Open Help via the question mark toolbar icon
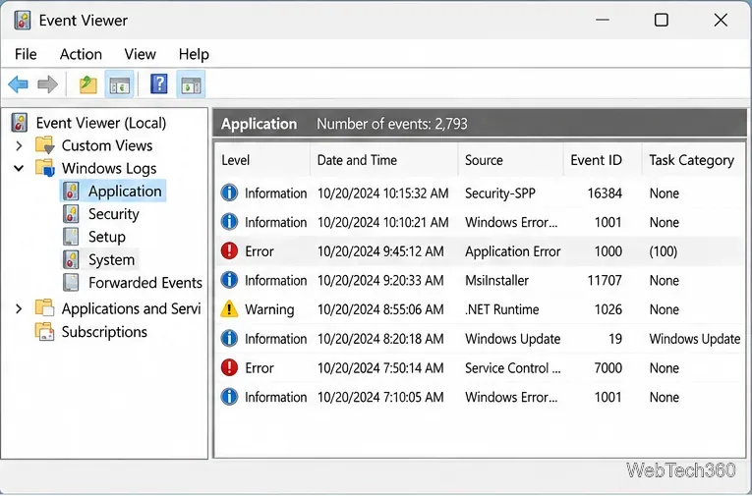The image size is (752, 496). (x=158, y=83)
